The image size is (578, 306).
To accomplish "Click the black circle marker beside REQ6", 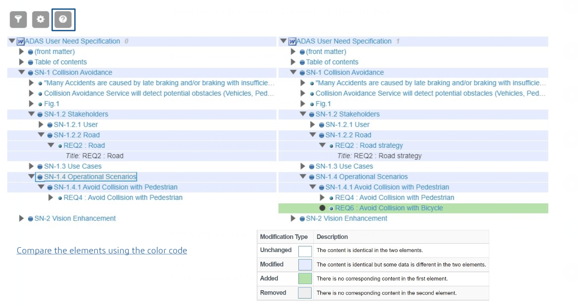I will (x=323, y=208).
